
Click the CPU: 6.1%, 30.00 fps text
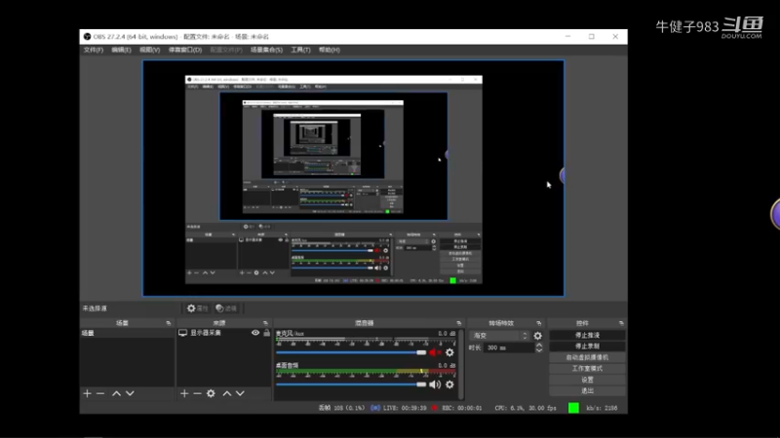tap(526, 408)
